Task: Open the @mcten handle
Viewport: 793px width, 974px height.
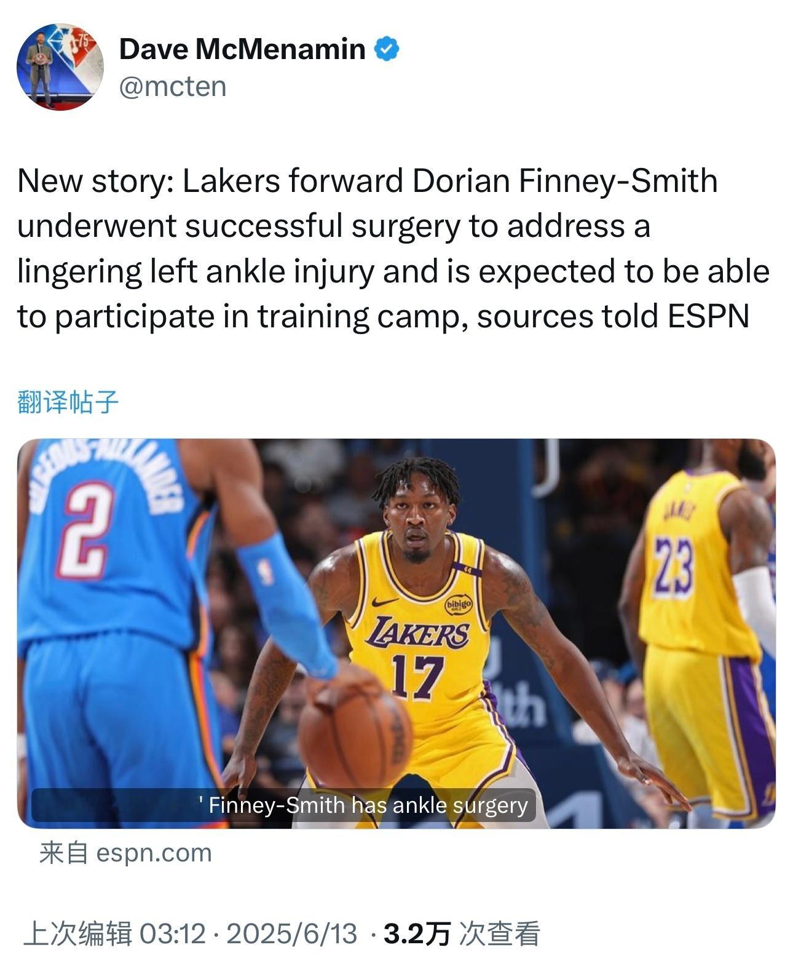Action: [x=173, y=86]
